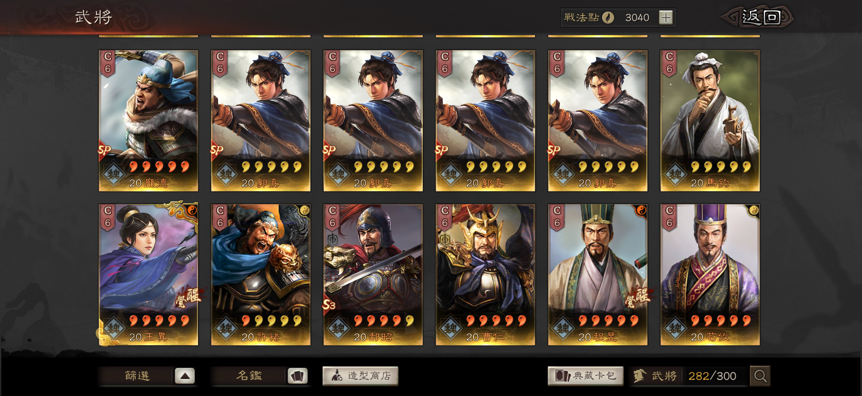This screenshot has height=396, width=862.
Task: Open the 名鑑 catalog selector
Action: point(249,376)
